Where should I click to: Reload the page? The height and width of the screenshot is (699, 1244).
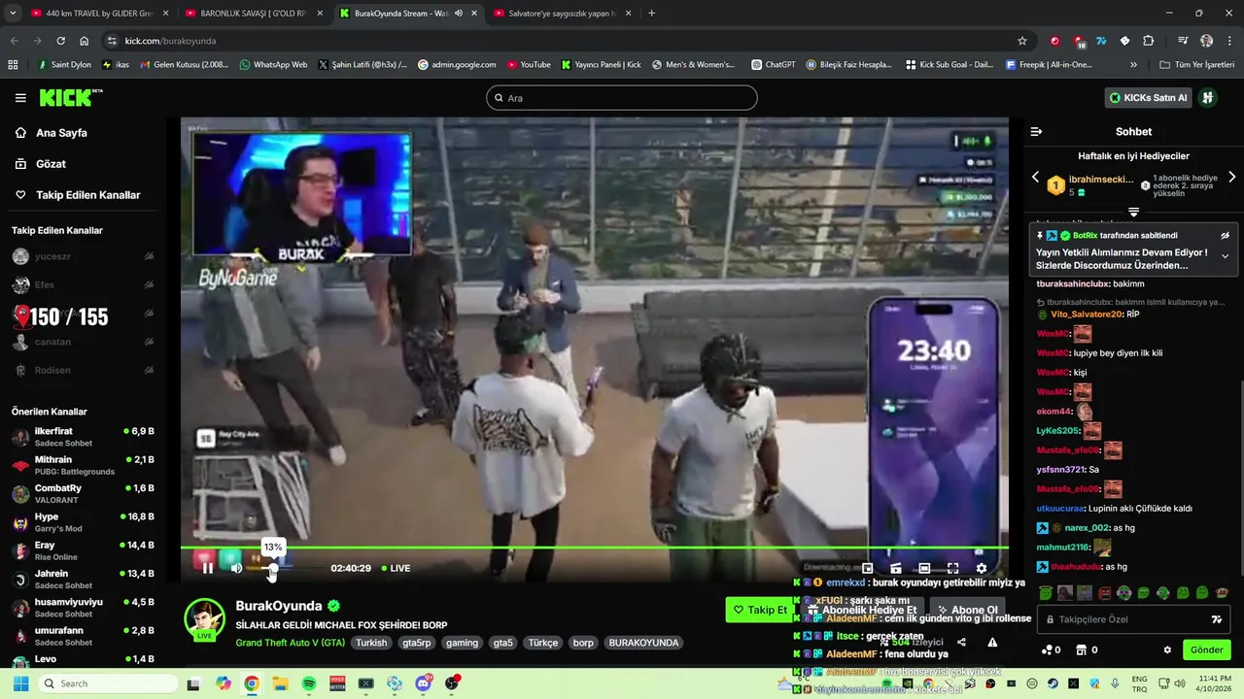click(60, 41)
